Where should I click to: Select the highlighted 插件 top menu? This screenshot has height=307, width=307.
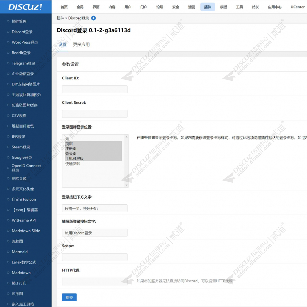click(207, 7)
